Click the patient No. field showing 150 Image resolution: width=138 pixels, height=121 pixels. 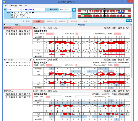[x=13, y=10]
